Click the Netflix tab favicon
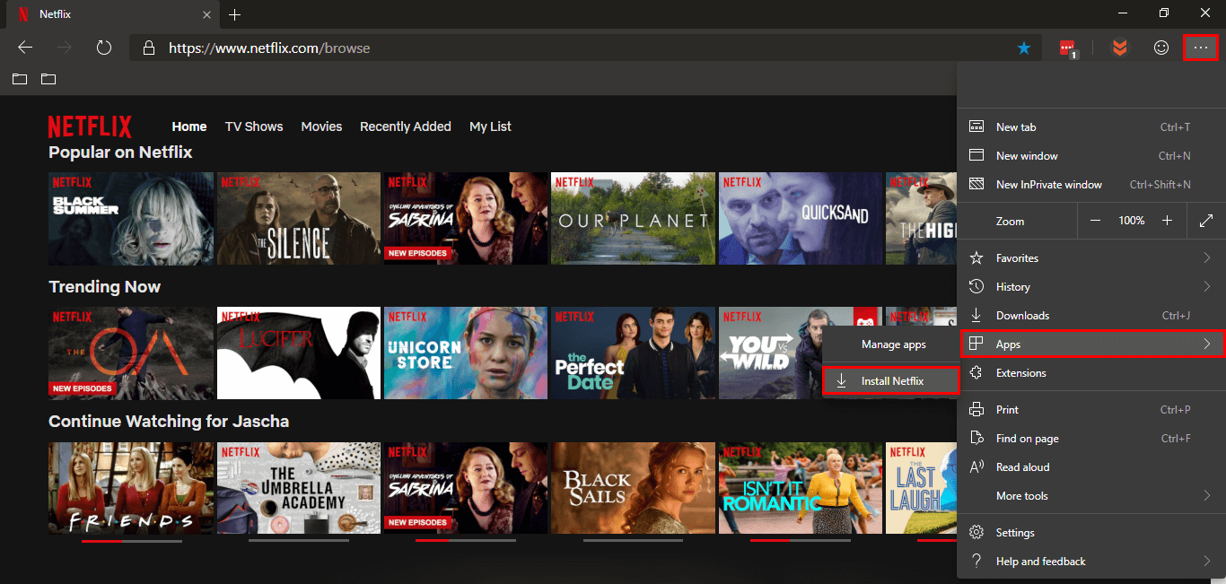 [x=22, y=14]
